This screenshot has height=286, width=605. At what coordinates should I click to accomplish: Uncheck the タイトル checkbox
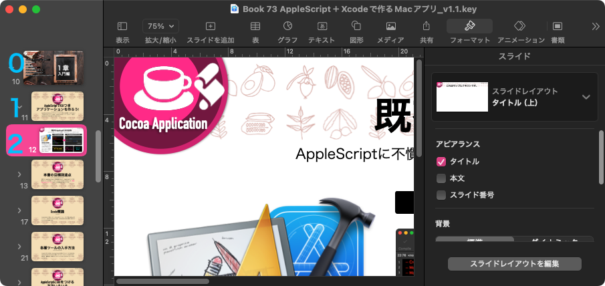click(441, 162)
